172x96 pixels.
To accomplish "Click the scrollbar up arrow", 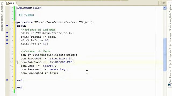I will [x=165, y=8].
